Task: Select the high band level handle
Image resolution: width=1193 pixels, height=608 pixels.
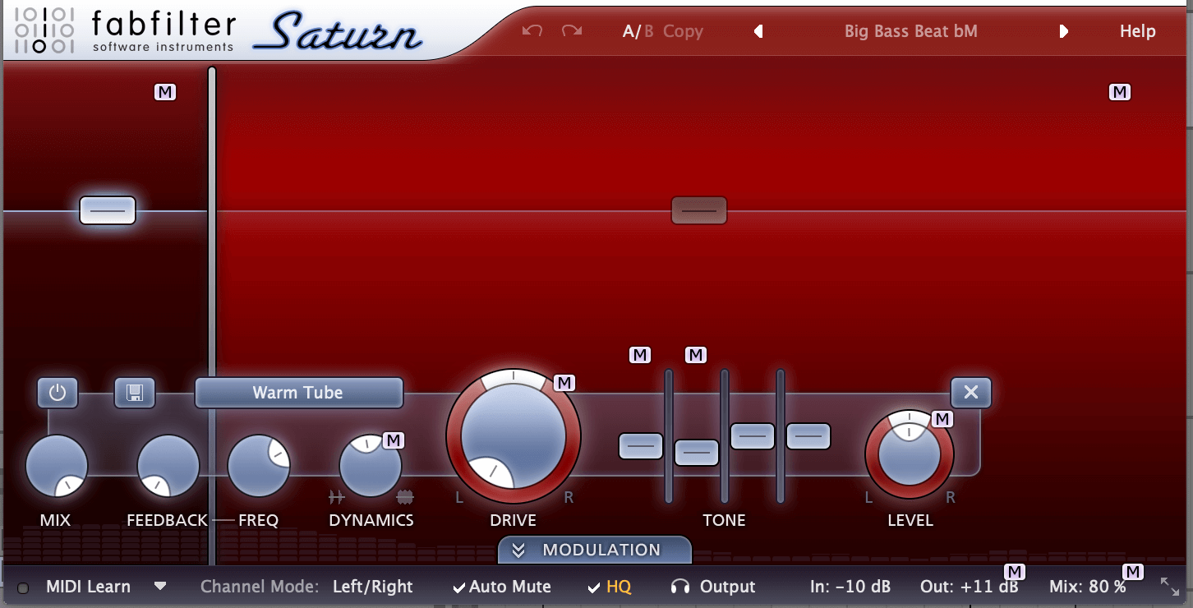Action: (x=699, y=210)
